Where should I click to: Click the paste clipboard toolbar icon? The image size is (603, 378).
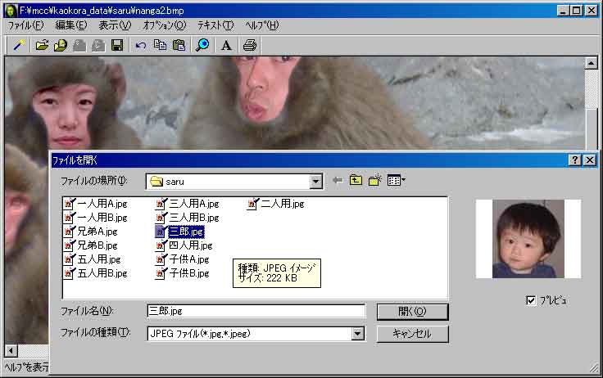tap(178, 45)
